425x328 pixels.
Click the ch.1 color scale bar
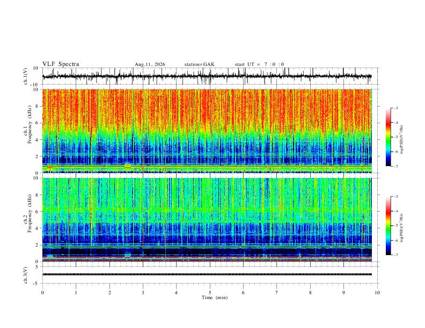tap(388, 137)
